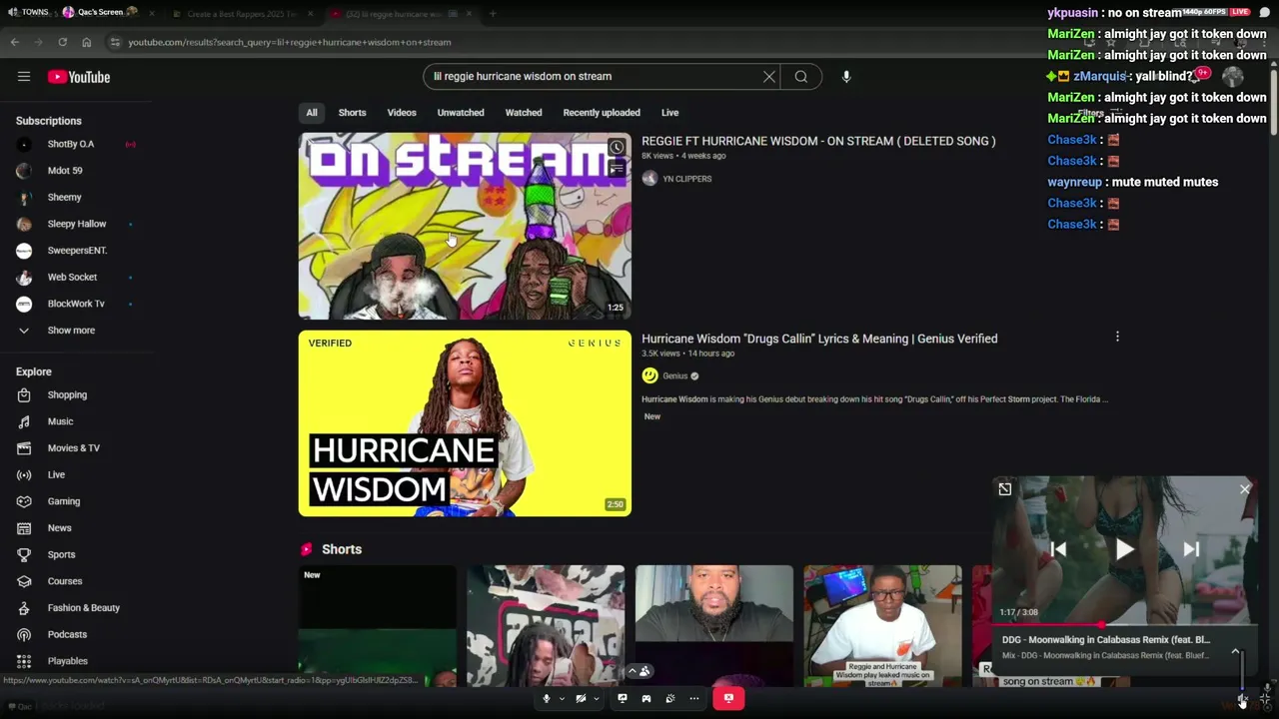This screenshot has height=719, width=1279.
Task: Seek the miniplayer red progress bar
Action: [1124, 625]
